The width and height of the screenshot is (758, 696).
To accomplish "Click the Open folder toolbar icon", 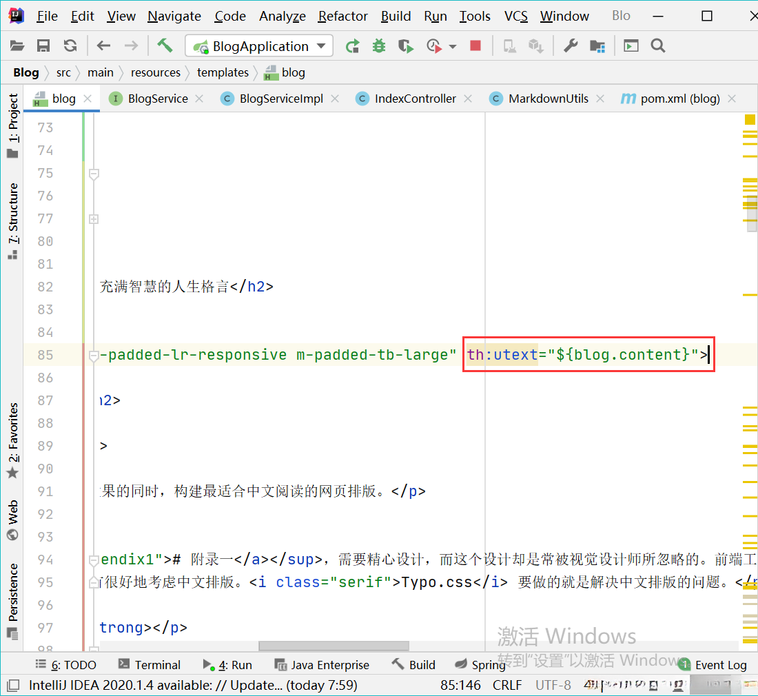I will coord(17,46).
